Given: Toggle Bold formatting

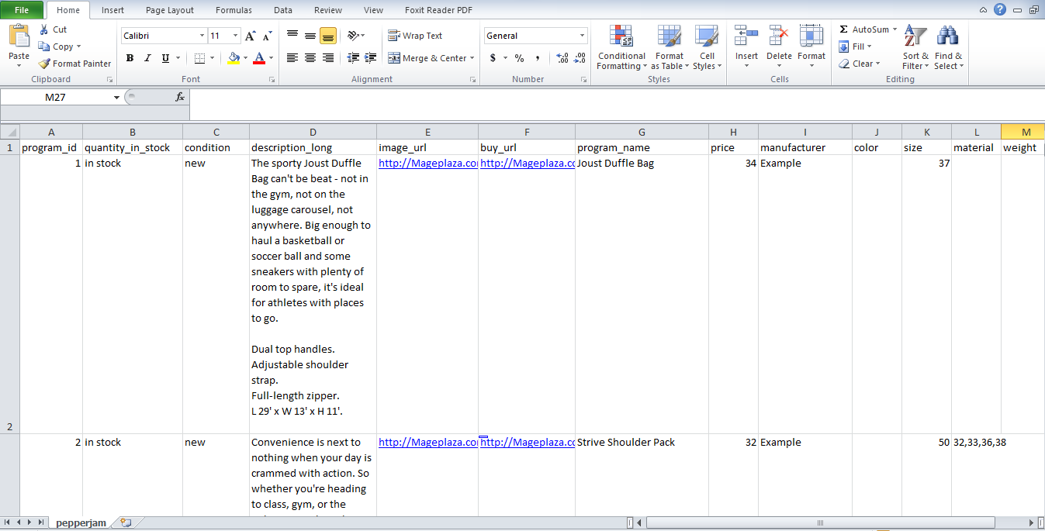Looking at the screenshot, I should (x=130, y=58).
